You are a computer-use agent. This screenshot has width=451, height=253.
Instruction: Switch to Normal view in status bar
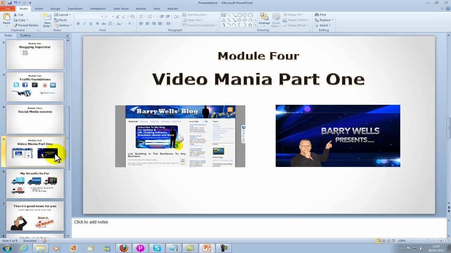(378, 241)
